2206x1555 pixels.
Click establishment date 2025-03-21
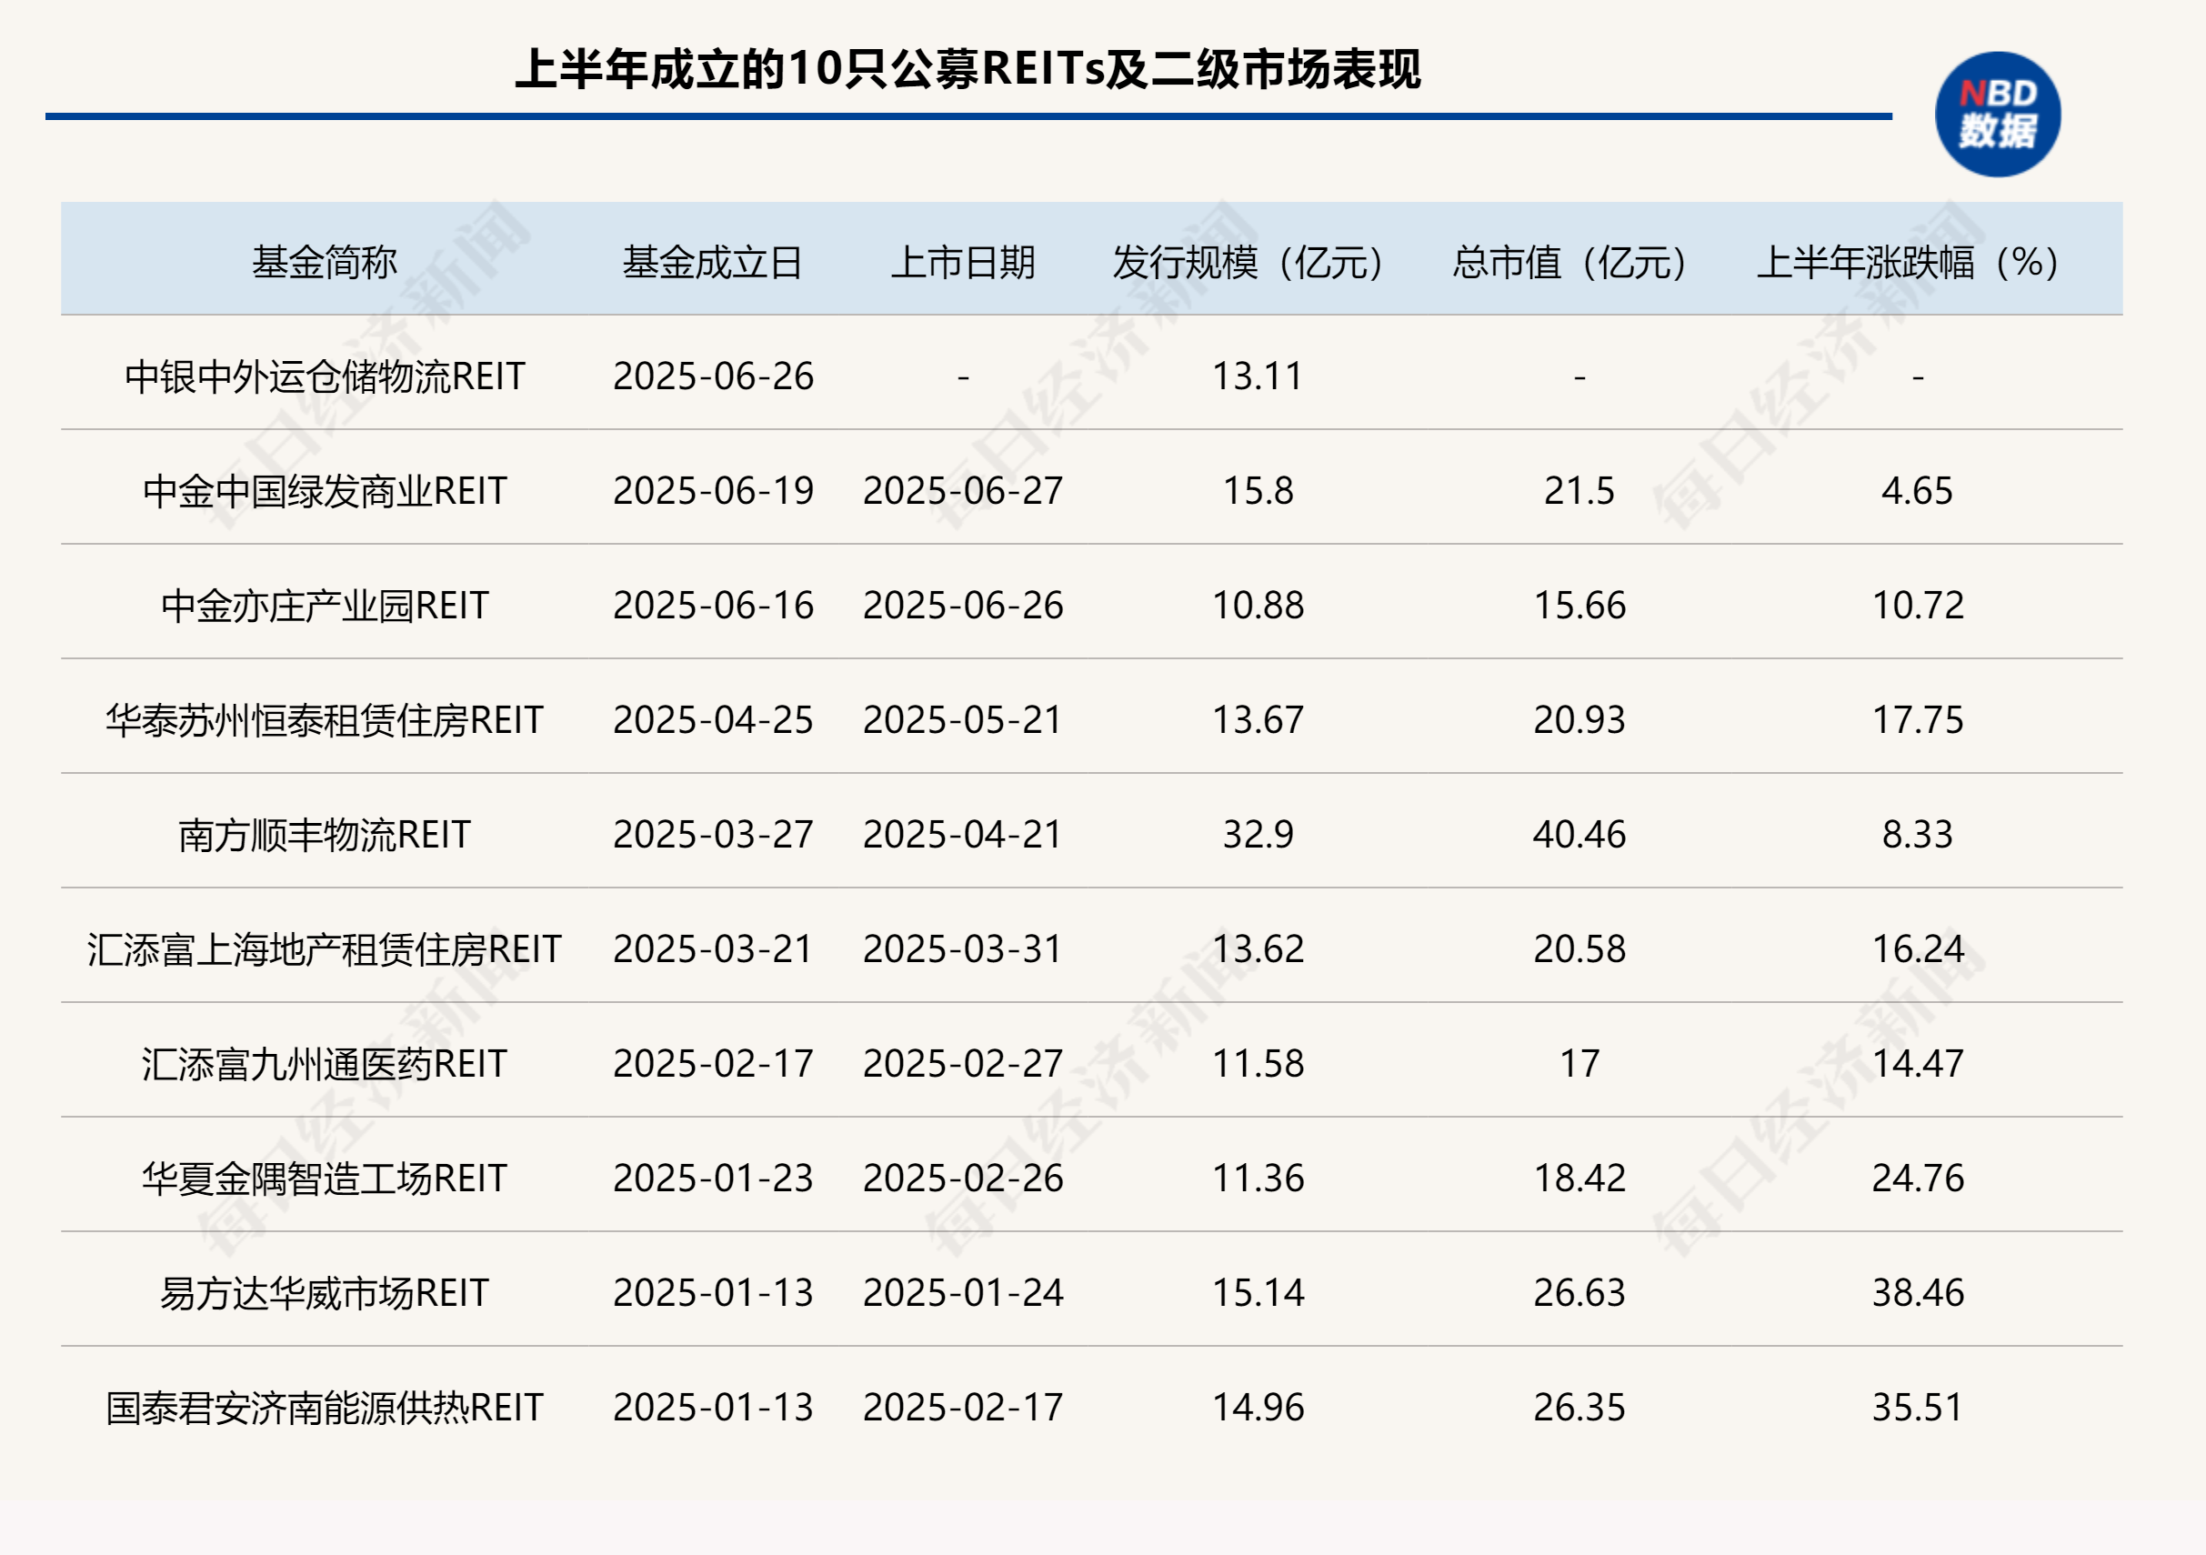pyautogui.click(x=713, y=948)
